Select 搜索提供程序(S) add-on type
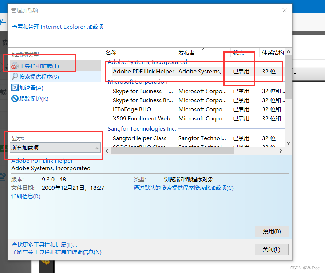The width and height of the screenshot is (325, 273). click(x=55, y=77)
